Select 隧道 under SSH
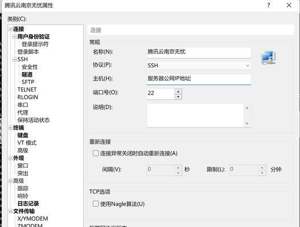This screenshot has width=300, height=227. click(27, 74)
